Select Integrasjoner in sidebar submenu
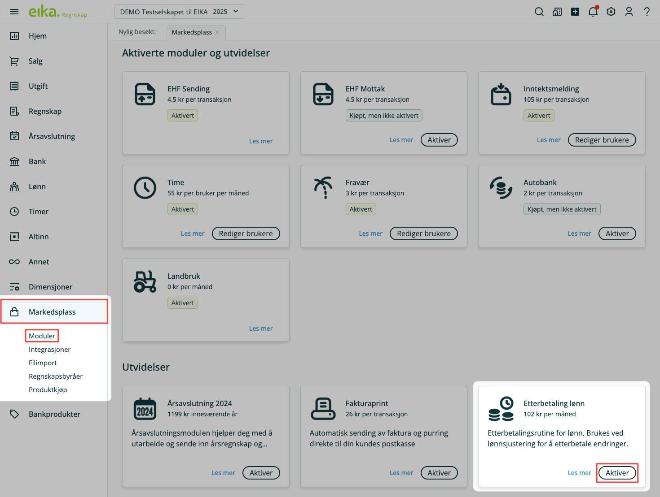The image size is (660, 497). [x=49, y=350]
